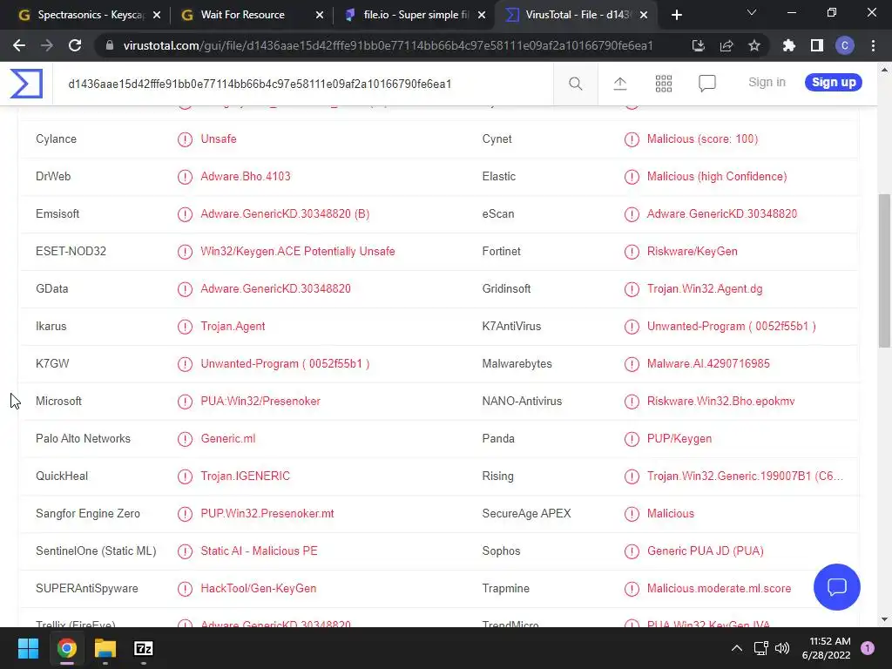Click the scrollbar down arrow
The image size is (892, 669).
[884, 619]
